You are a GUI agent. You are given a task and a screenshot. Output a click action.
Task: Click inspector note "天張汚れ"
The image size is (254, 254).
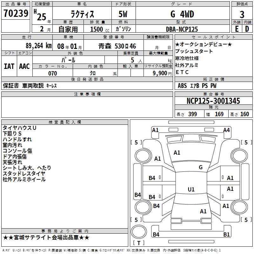pyautogui.click(x=12, y=162)
